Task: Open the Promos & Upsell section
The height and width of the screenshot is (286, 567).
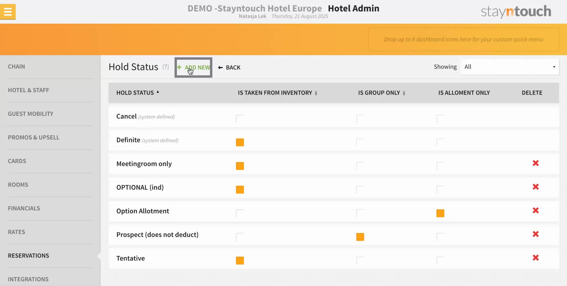Action: 34,137
